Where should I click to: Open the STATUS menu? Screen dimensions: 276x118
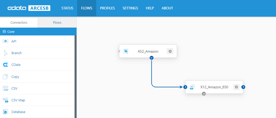(67, 8)
